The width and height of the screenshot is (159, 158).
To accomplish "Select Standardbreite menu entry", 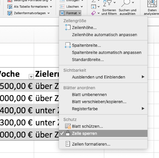I will 103,60.
